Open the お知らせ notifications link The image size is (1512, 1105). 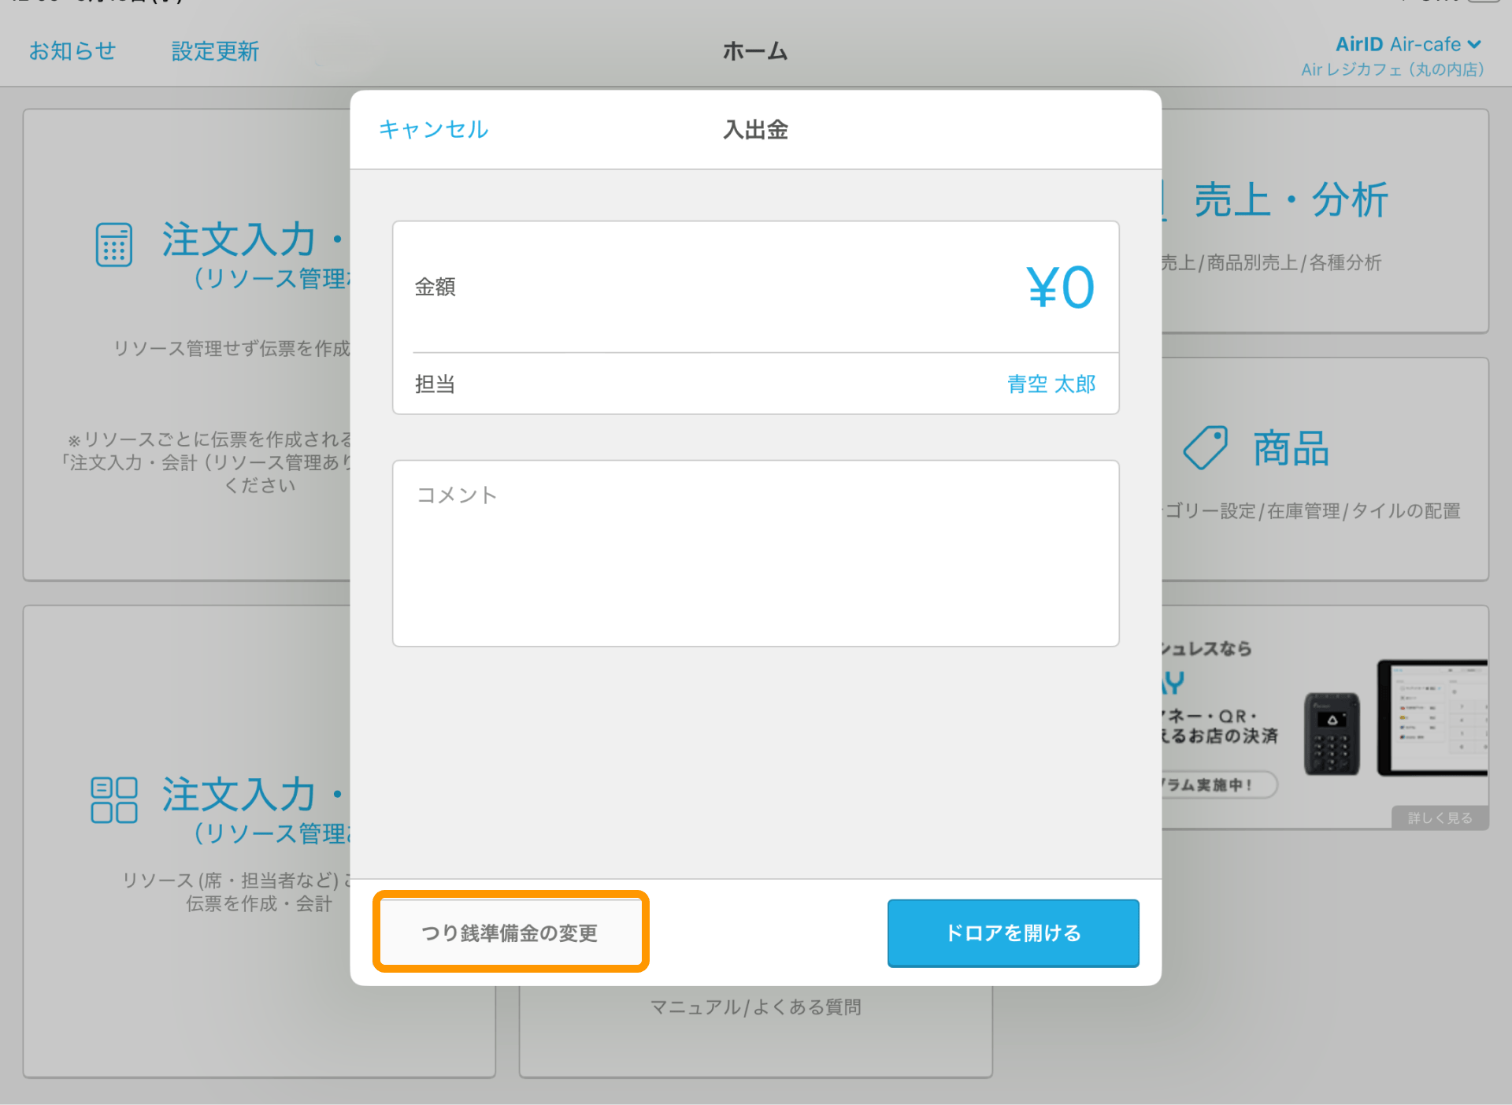72,51
